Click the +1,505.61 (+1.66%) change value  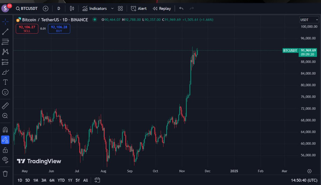click(x=198, y=20)
